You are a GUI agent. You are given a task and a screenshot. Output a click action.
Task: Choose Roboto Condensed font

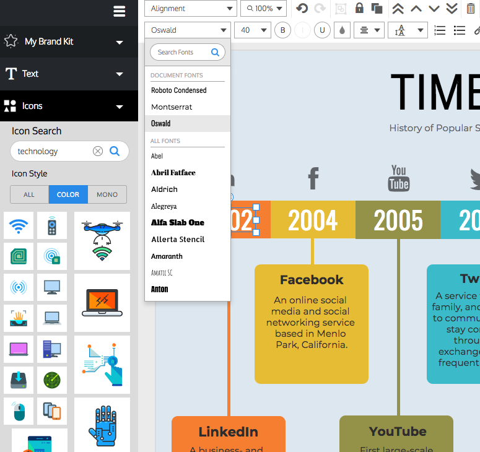pyautogui.click(x=187, y=90)
